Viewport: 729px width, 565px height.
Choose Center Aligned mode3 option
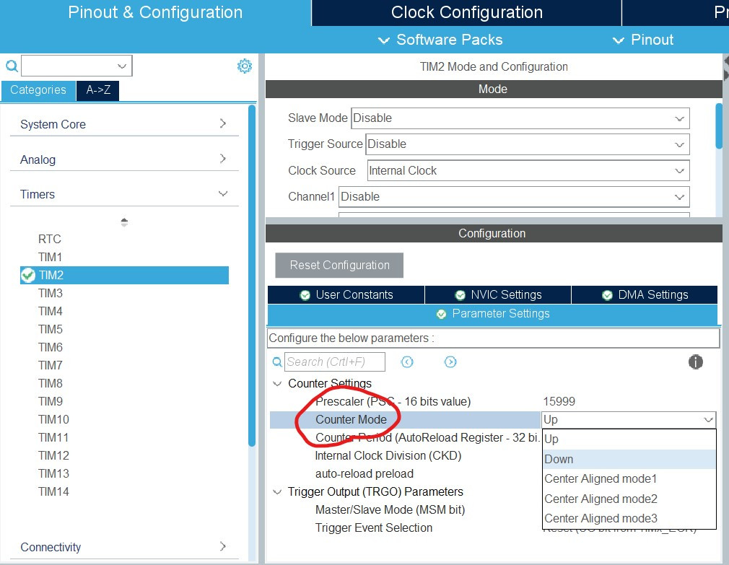(x=629, y=519)
